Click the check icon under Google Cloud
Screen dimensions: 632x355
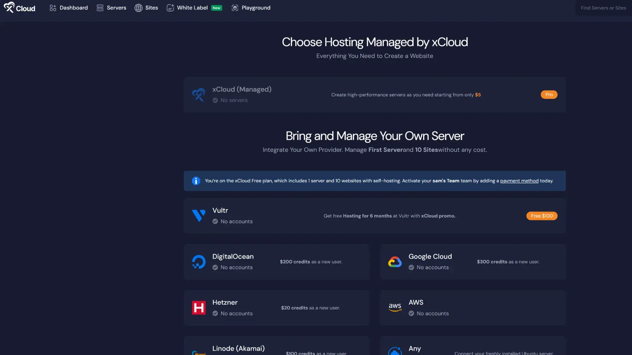pos(411,268)
